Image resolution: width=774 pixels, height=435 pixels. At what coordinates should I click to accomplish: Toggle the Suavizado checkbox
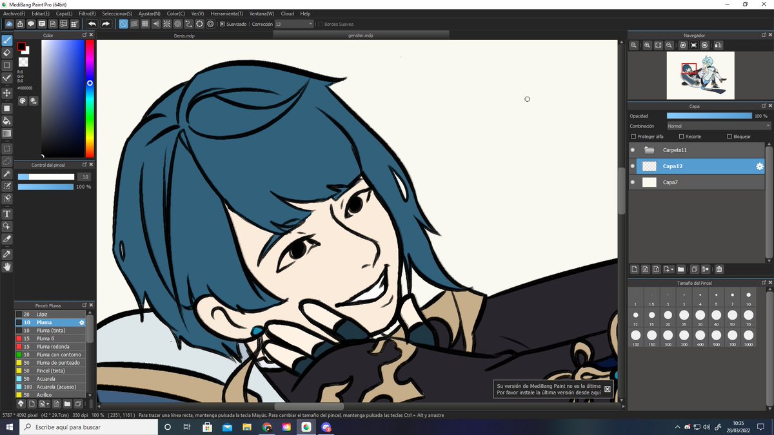point(223,24)
